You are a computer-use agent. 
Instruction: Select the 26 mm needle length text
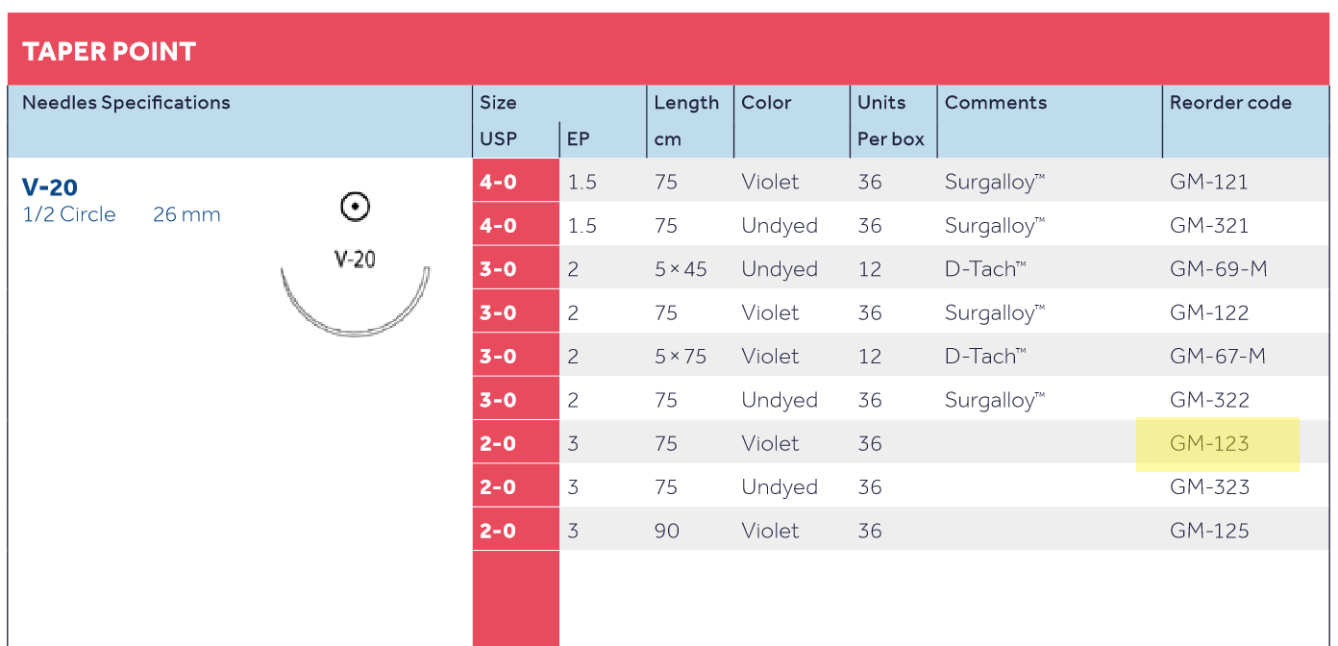186,214
